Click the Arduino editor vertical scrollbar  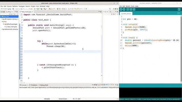click(x=181, y=49)
